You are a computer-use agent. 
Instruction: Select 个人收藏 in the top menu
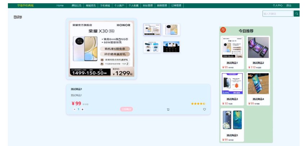point(134,5)
